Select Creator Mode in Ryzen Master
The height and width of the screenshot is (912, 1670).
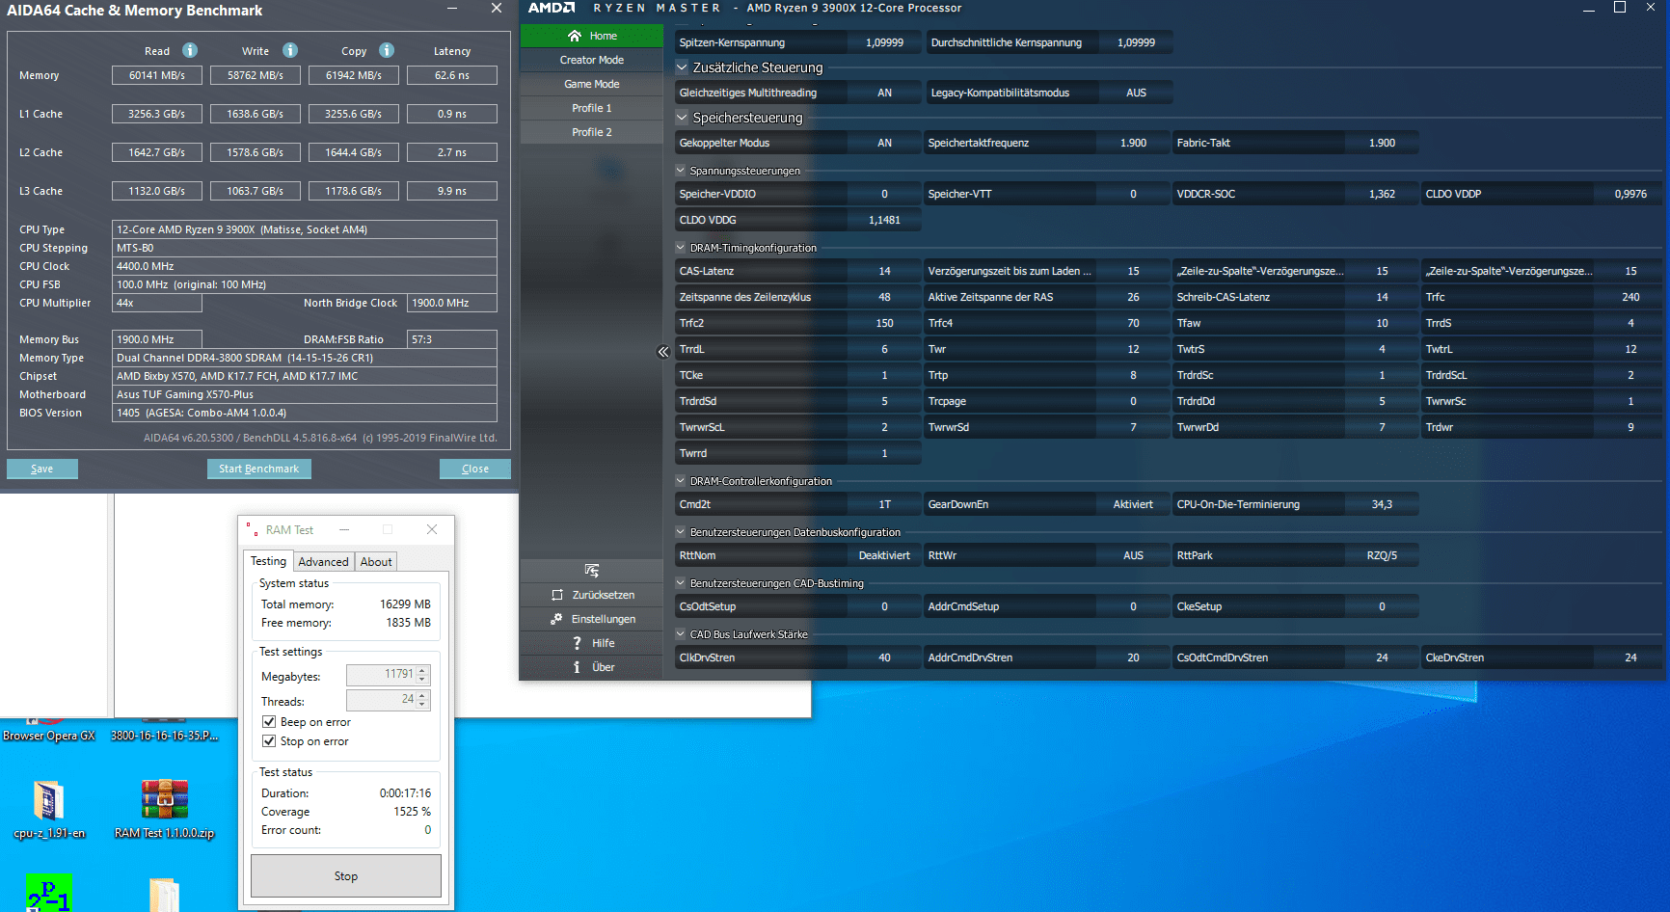point(592,60)
